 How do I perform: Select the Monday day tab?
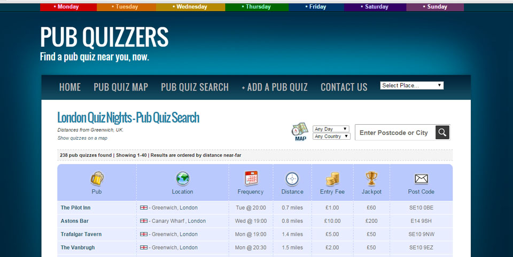68,7
